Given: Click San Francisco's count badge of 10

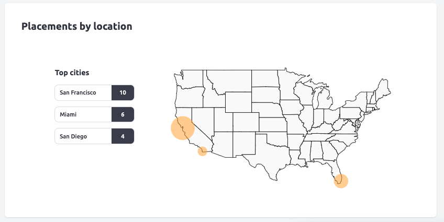Looking at the screenshot, I should pyautogui.click(x=123, y=93).
